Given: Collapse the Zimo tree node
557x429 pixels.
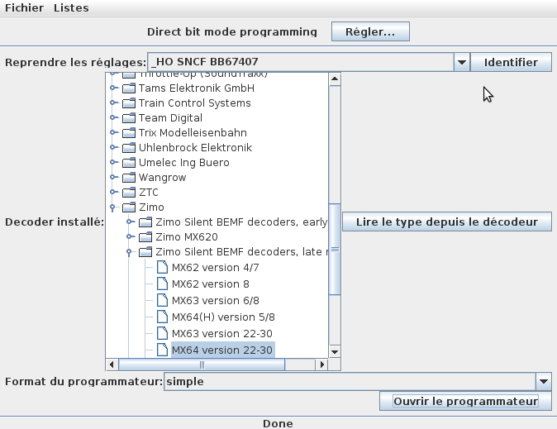Looking at the screenshot, I should (x=112, y=207).
